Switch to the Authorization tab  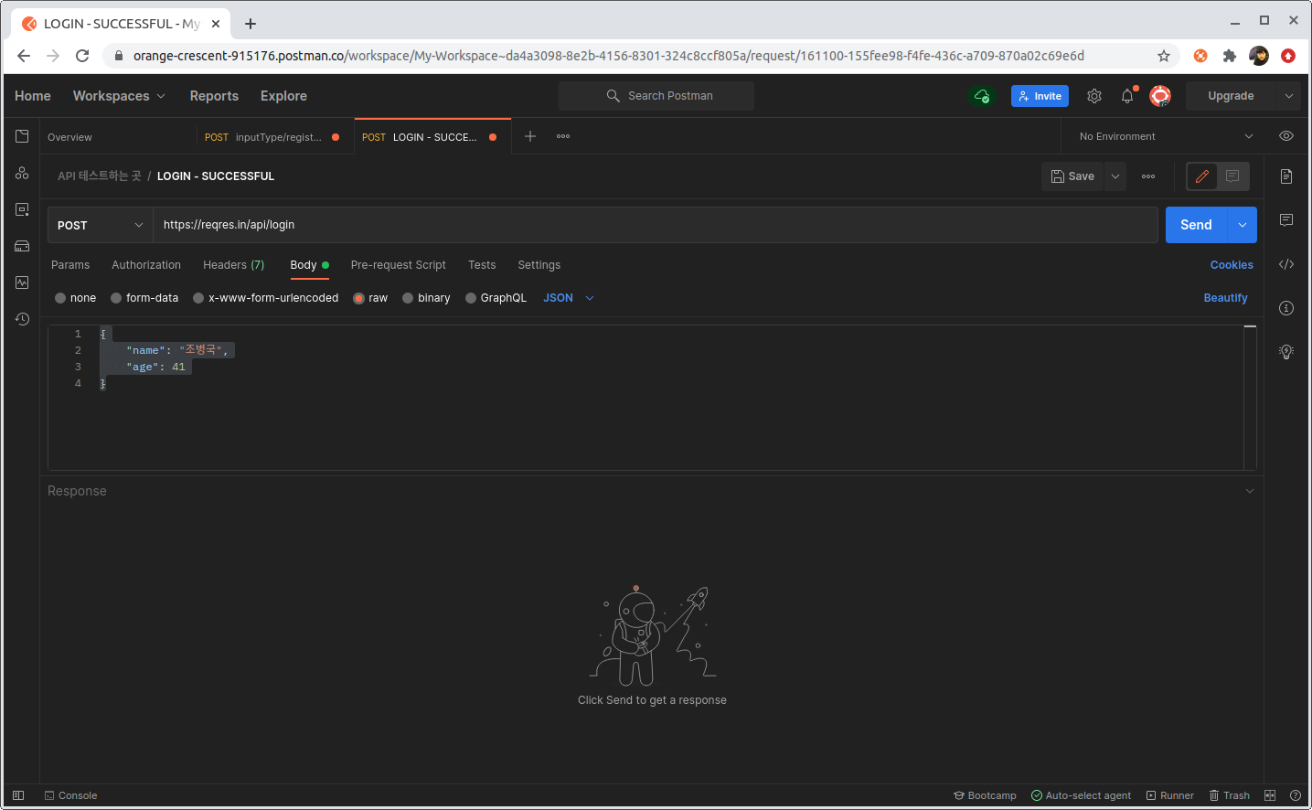(146, 265)
